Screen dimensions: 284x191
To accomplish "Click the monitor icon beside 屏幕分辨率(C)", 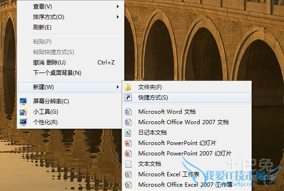I will tap(23, 101).
